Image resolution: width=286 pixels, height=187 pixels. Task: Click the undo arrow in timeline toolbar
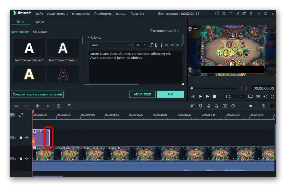point(16,106)
